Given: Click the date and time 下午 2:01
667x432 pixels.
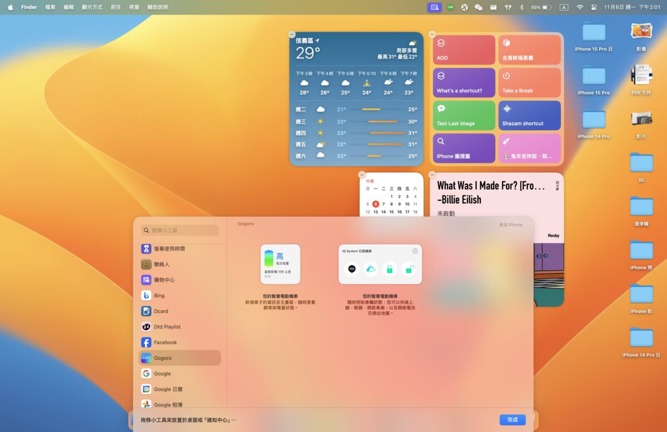Looking at the screenshot, I should pos(633,7).
